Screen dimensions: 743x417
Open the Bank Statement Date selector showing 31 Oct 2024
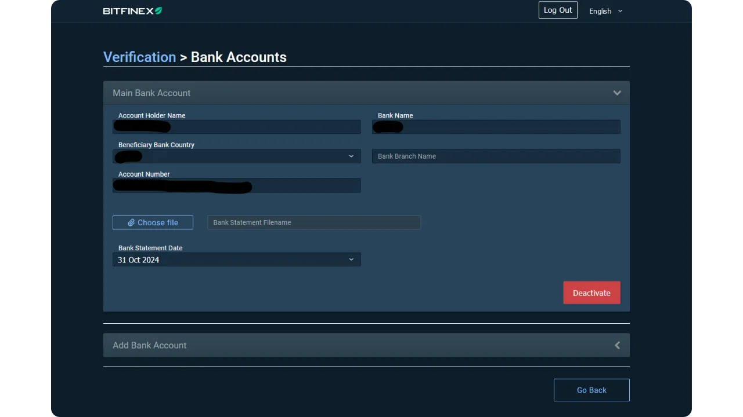[236, 259]
